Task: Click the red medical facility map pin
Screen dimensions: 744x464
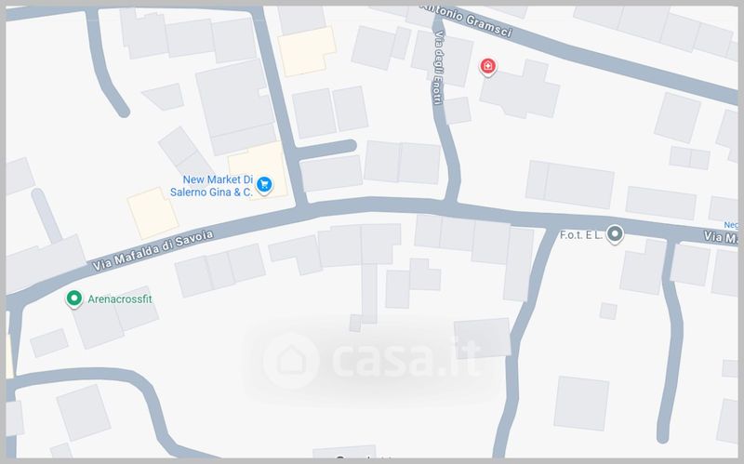Action: [x=487, y=67]
